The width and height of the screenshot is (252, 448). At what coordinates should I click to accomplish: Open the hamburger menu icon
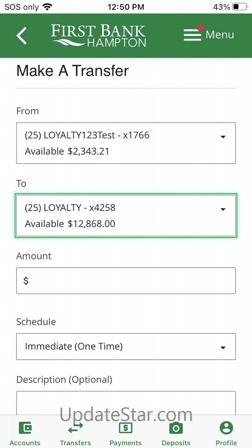pos(193,35)
